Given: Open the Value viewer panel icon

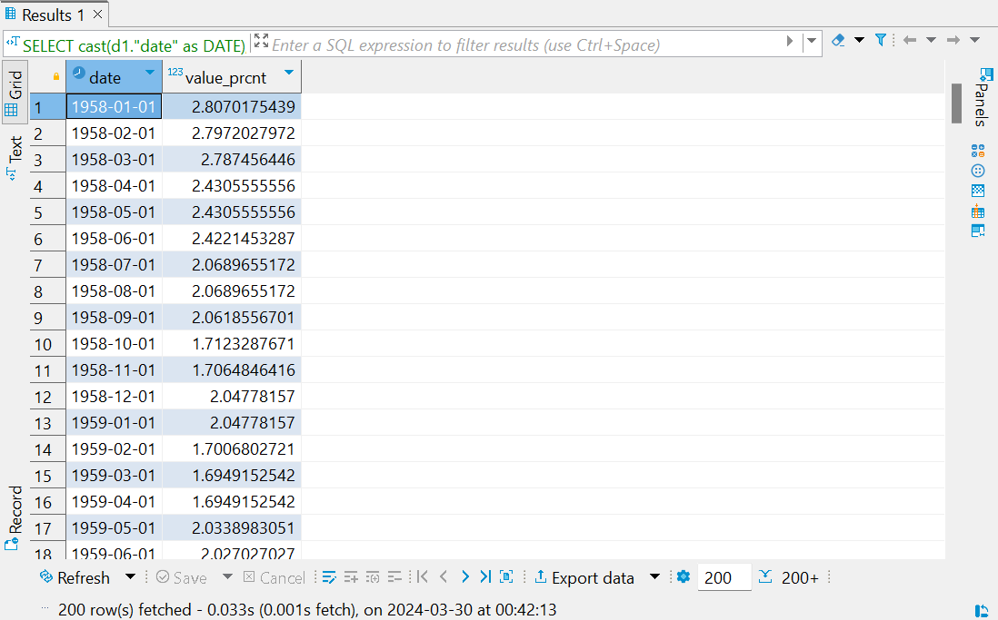Looking at the screenshot, I should tap(978, 231).
